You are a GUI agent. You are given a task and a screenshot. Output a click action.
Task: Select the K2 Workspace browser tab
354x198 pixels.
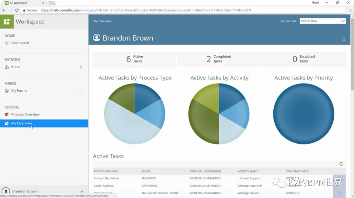[x=24, y=3]
